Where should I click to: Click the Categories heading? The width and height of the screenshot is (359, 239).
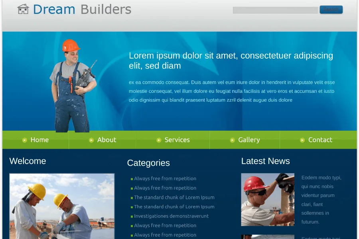click(x=148, y=163)
